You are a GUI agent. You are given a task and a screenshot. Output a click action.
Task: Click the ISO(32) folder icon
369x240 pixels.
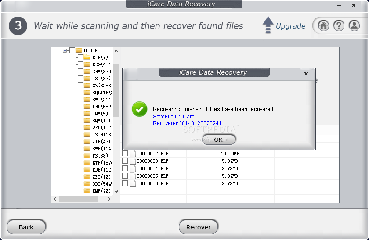pos(87,78)
